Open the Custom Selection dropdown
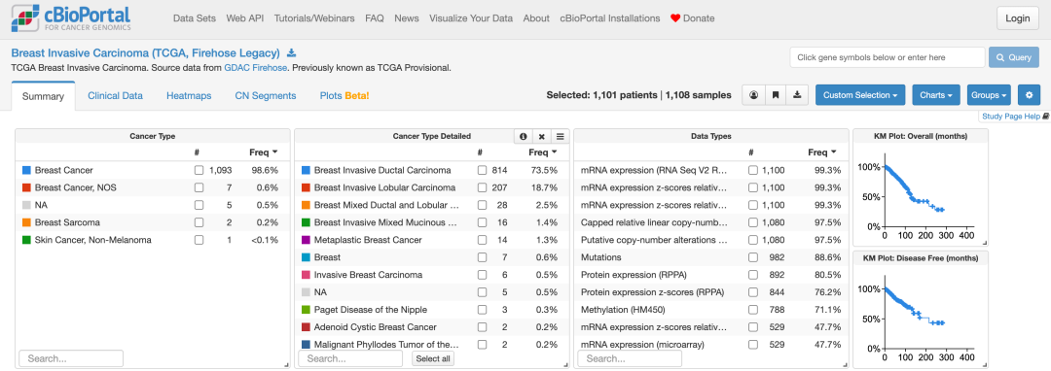The image size is (1051, 371). coord(860,95)
